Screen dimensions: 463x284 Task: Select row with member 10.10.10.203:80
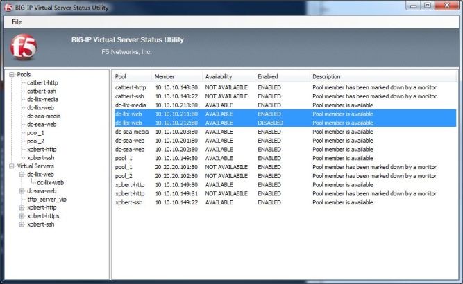285,132
